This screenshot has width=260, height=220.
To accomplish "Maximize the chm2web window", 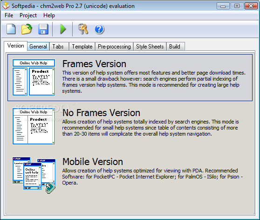I will (x=237, y=6).
